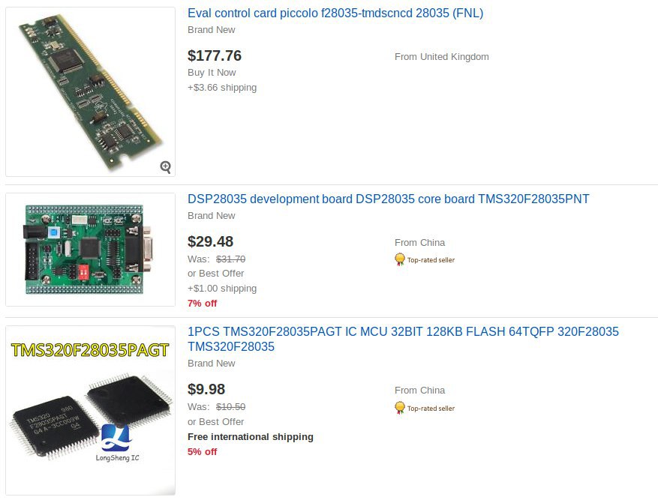Click the Top-rated seller medal on the DSP28035 listing
The width and height of the screenshot is (658, 503).
point(399,259)
